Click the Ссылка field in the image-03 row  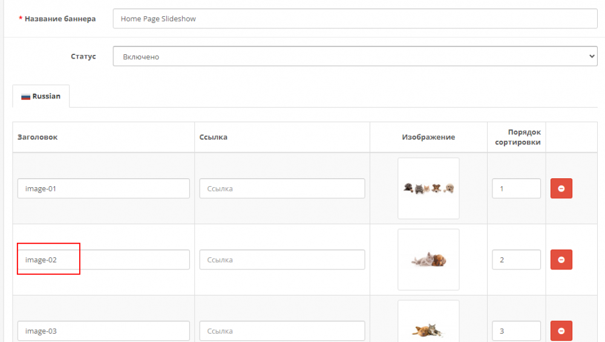tap(282, 331)
